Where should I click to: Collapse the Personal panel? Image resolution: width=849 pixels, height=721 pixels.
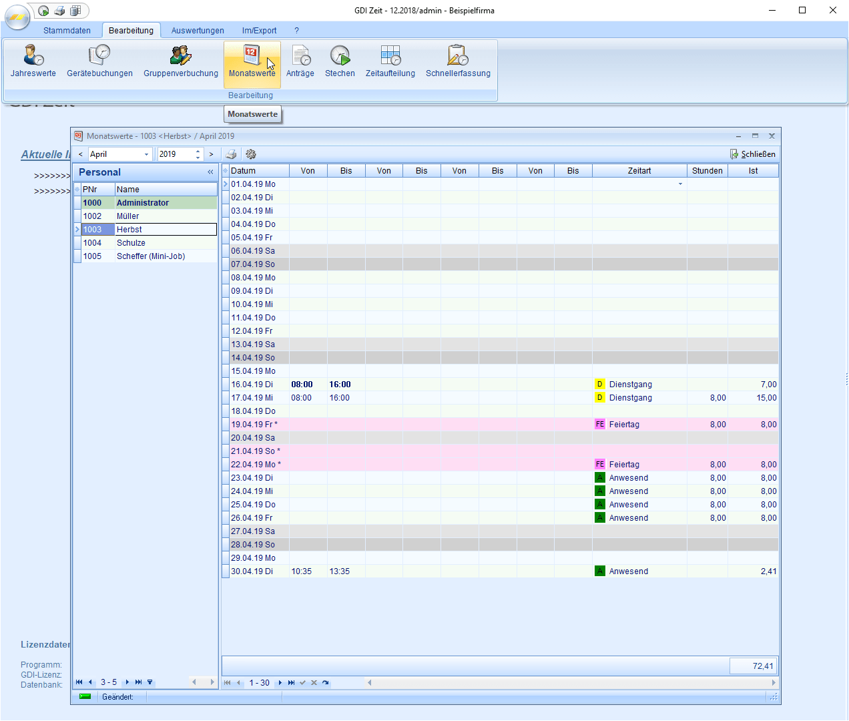[210, 172]
